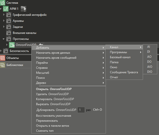Viewport: 159px width, 135px height.
Task: Click the Протоколы folder icon
Action: pyautogui.click(x=9, y=39)
